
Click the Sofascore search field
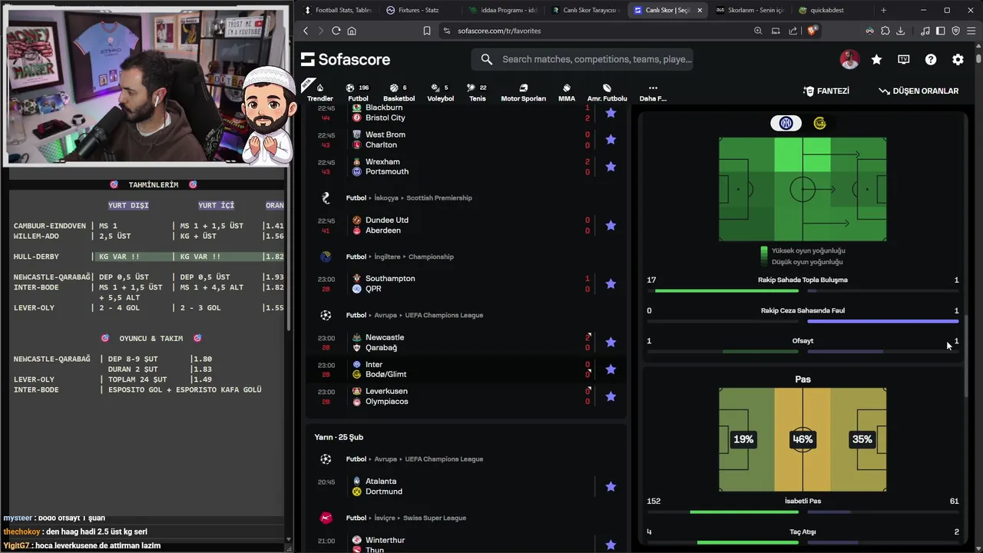tap(584, 59)
